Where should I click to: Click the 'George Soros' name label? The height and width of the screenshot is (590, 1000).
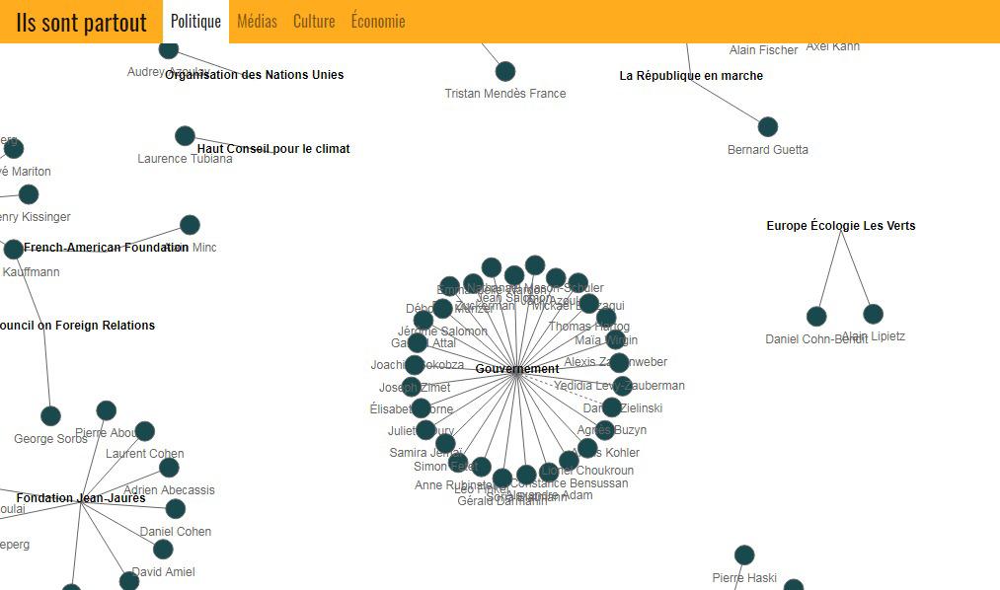tap(50, 439)
